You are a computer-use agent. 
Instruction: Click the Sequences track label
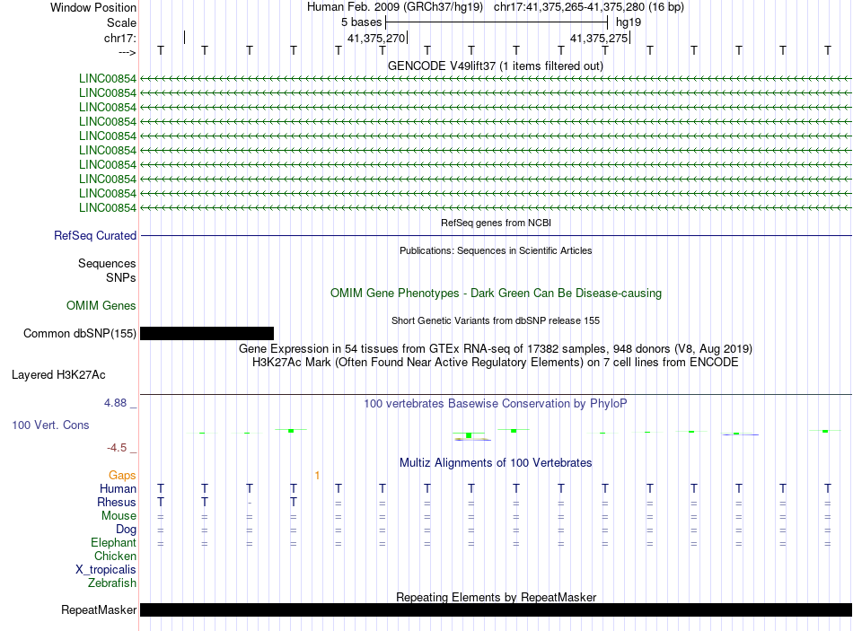pos(107,263)
